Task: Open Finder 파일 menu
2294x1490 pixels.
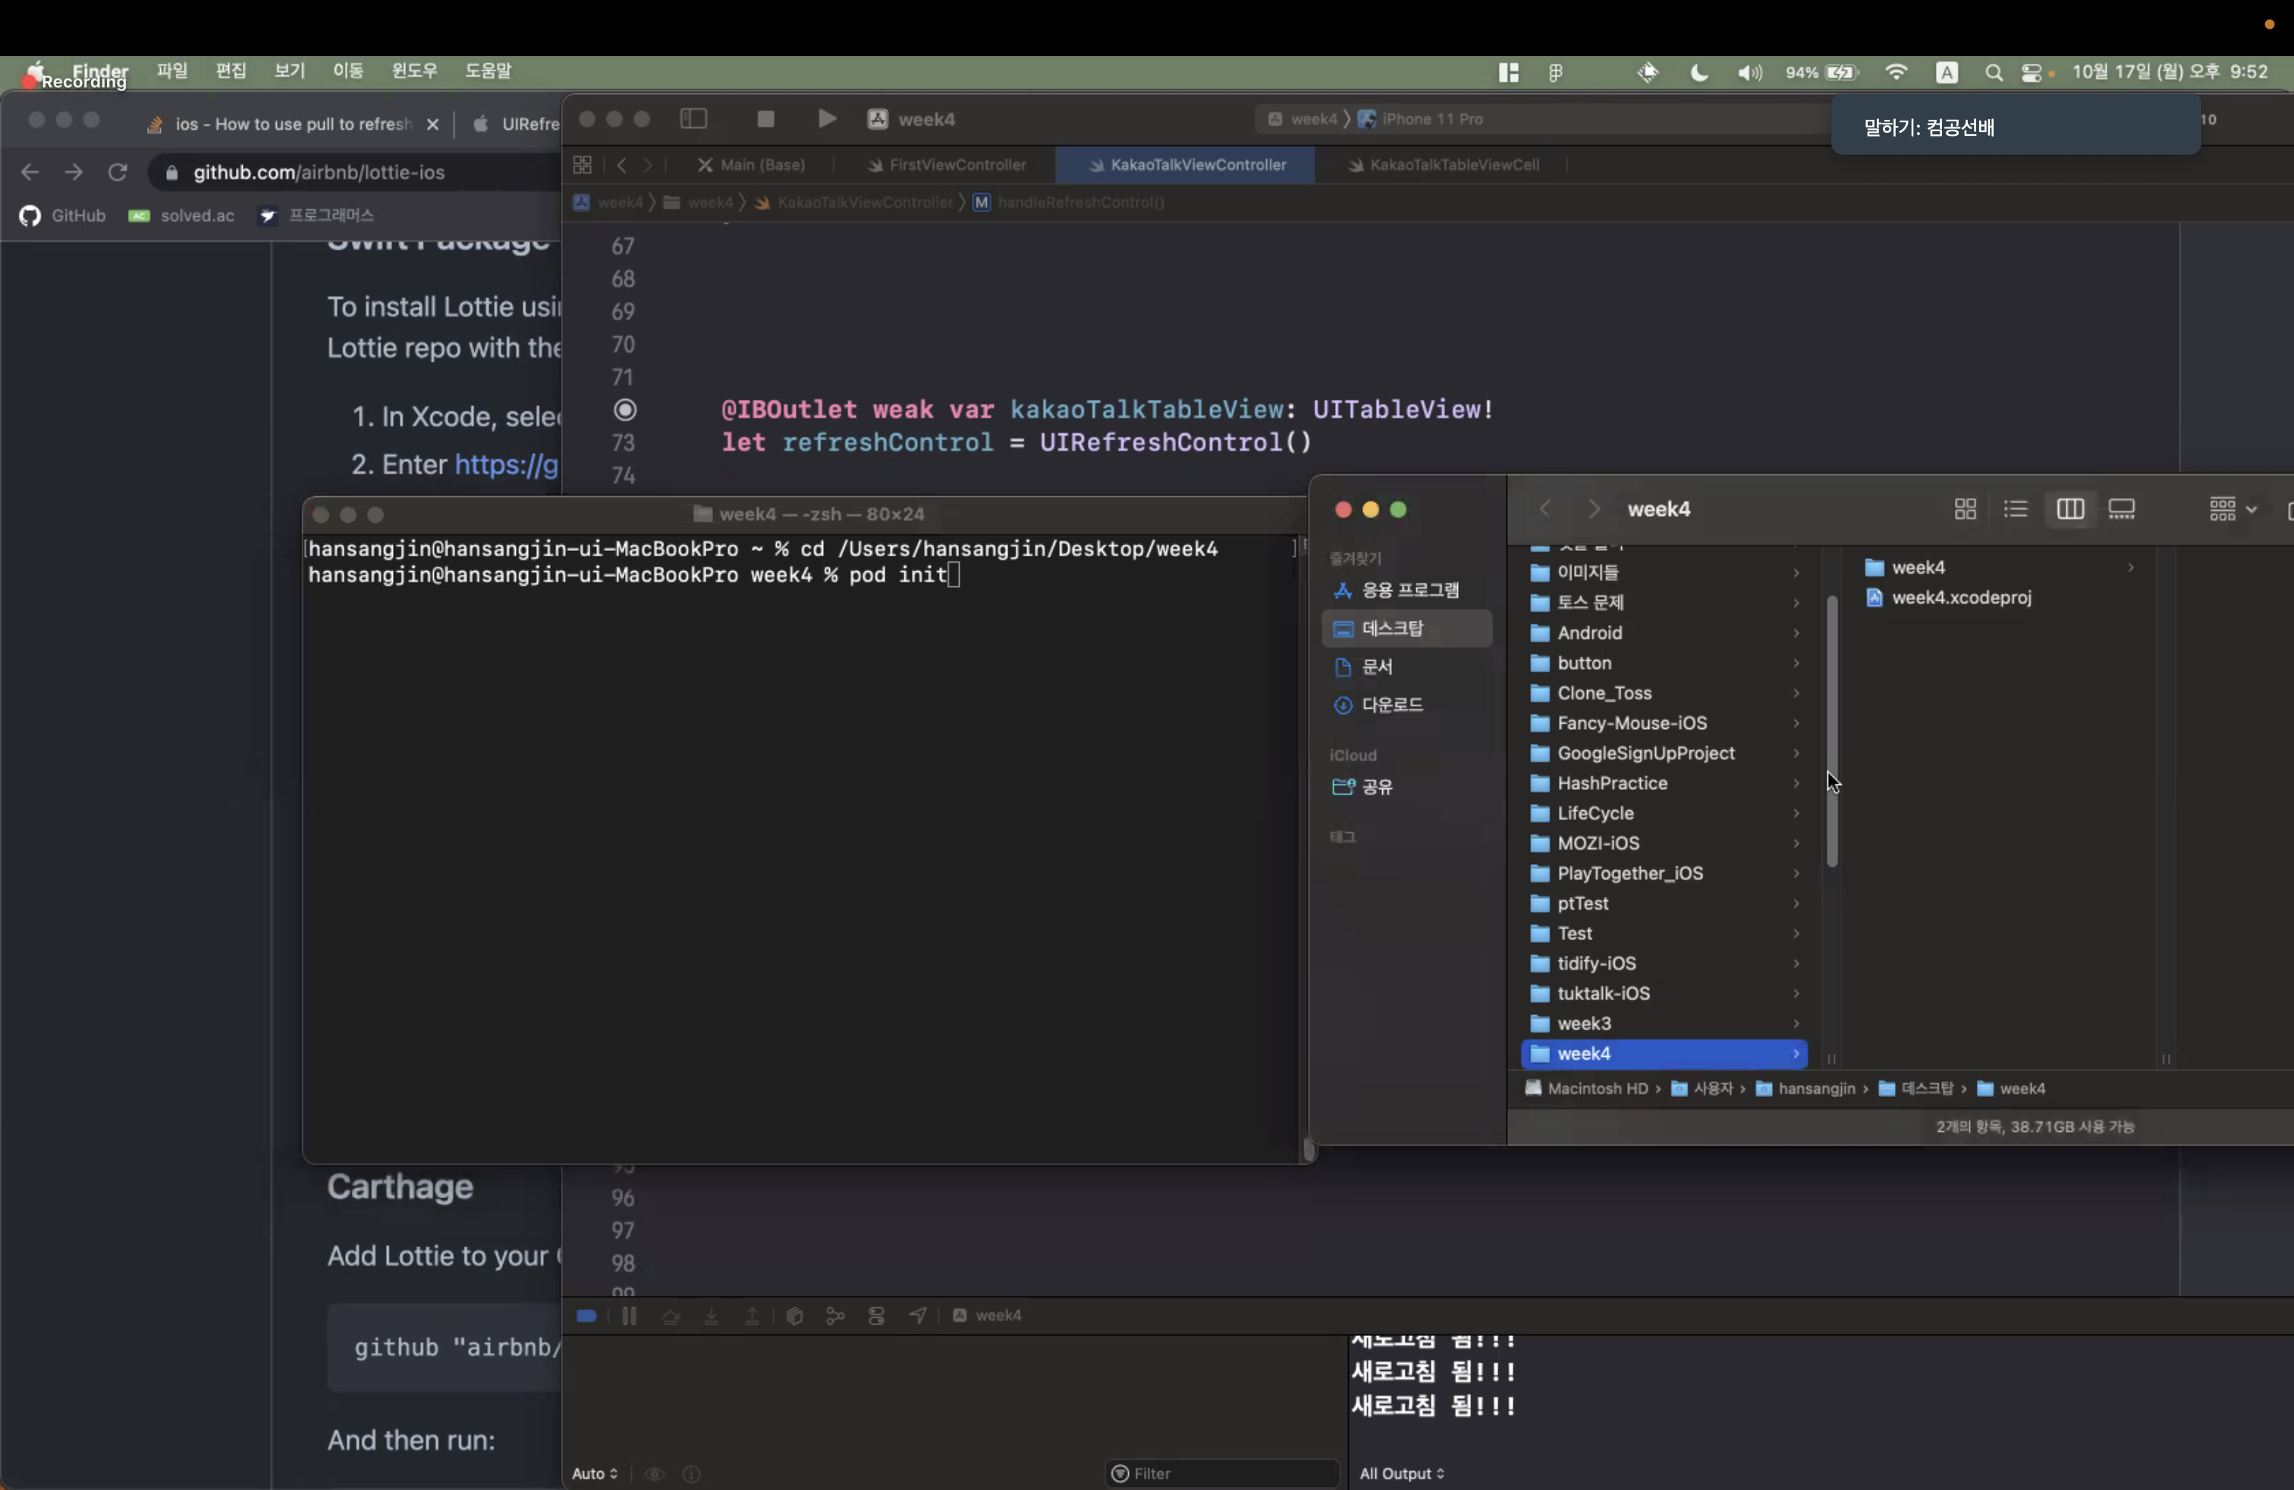Action: coord(171,71)
